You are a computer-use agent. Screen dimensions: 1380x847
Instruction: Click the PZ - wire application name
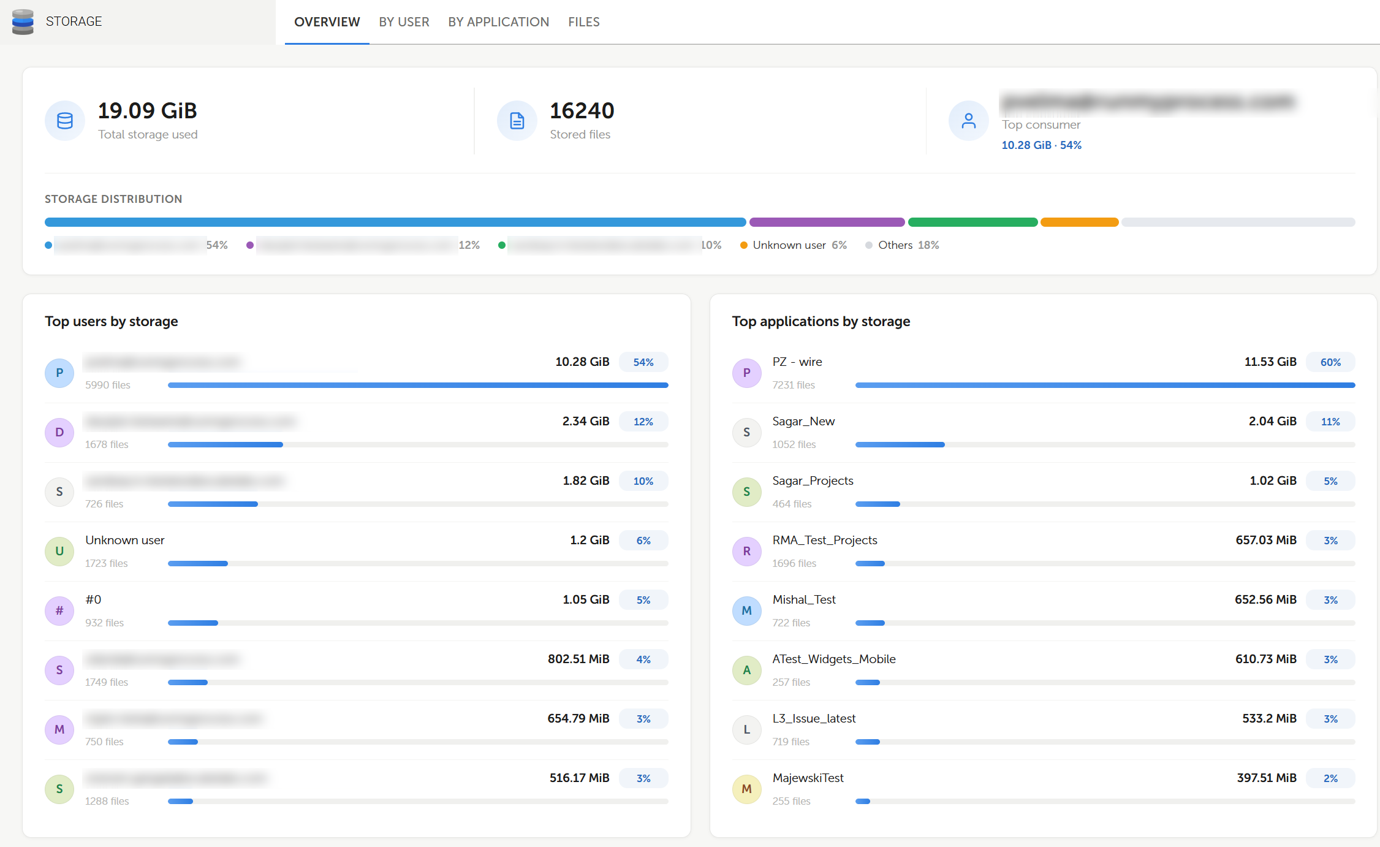click(797, 362)
